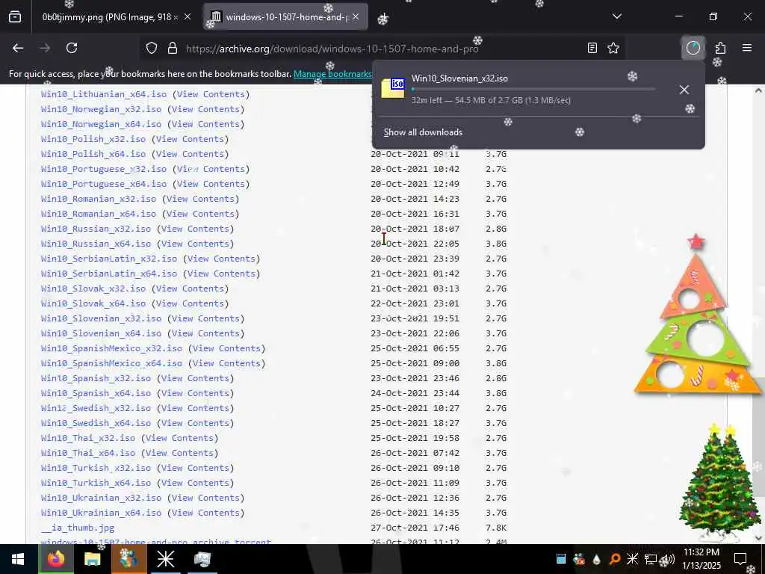The image size is (765, 574).
Task: Click the scrollbar up arrow
Action: click(x=758, y=90)
